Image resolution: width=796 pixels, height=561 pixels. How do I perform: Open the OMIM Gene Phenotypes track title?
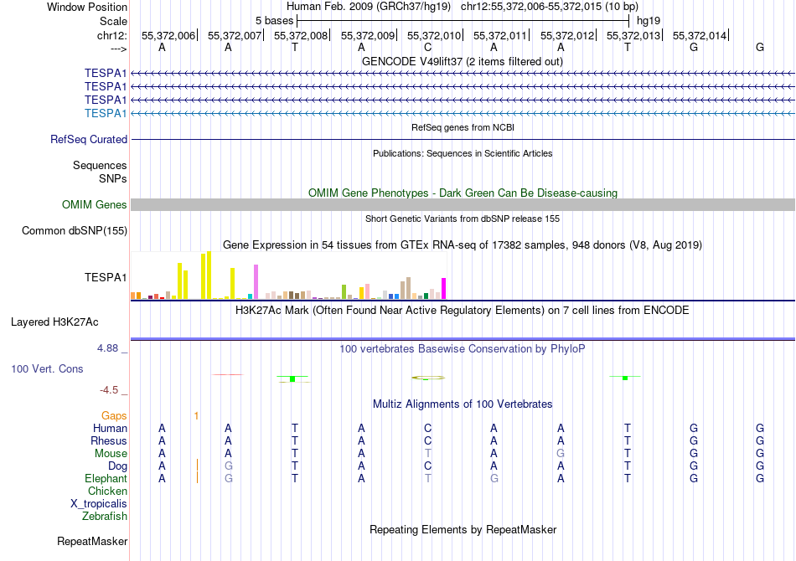point(463,193)
